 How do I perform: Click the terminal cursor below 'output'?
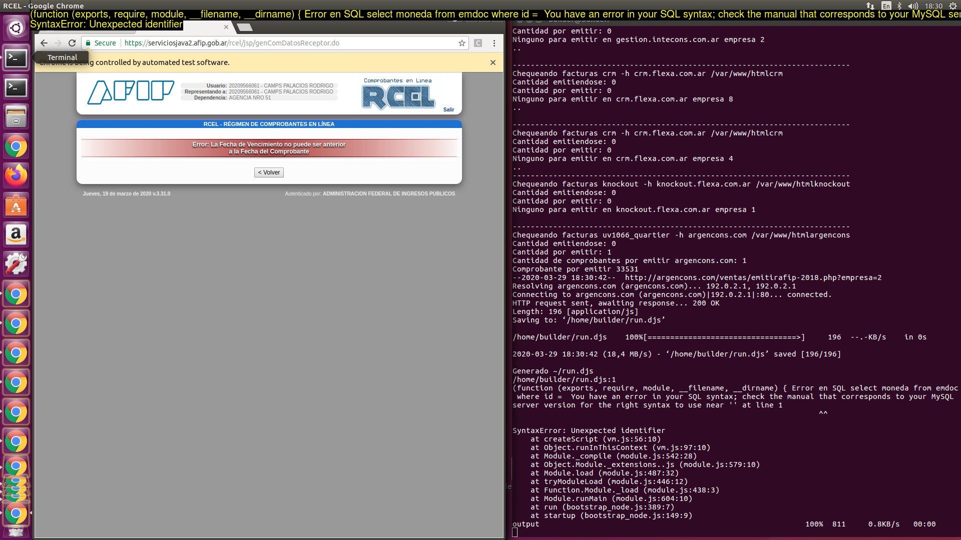click(515, 532)
